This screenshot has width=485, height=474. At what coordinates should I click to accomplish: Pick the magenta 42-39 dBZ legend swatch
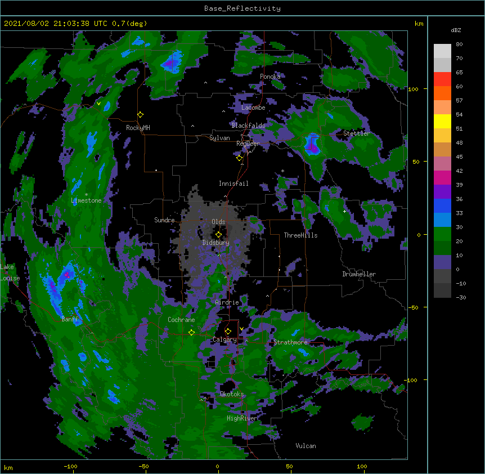442,177
